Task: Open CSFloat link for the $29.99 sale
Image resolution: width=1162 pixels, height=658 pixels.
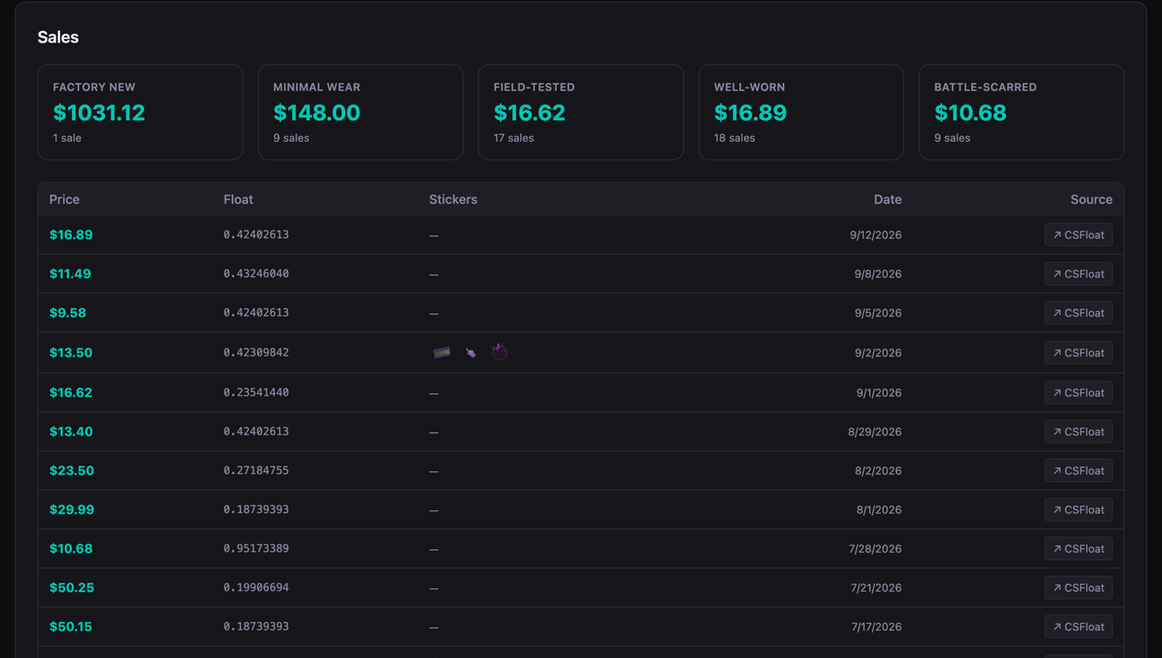Action: tap(1078, 509)
